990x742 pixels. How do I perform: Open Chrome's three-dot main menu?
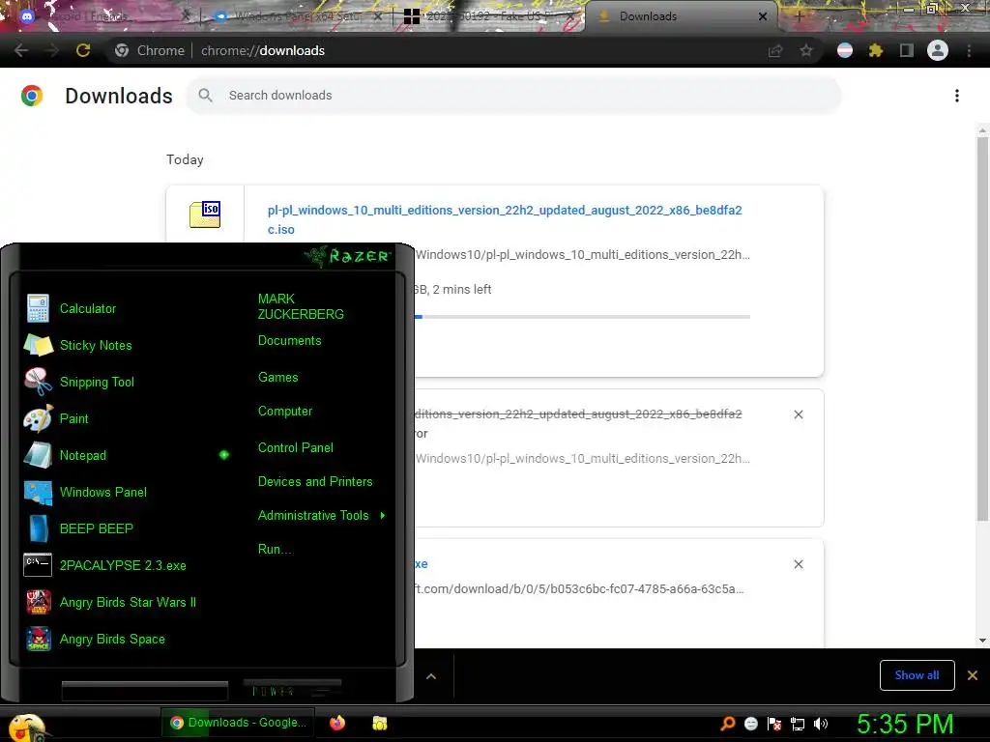pyautogui.click(x=969, y=50)
